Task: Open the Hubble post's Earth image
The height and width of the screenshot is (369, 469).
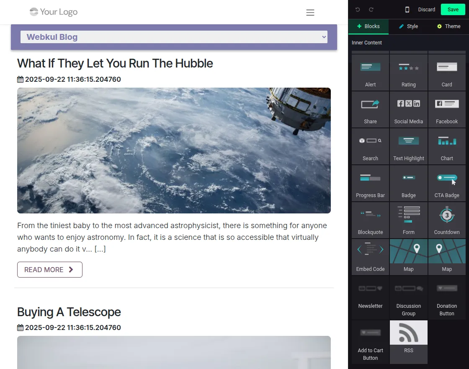Action: click(174, 150)
